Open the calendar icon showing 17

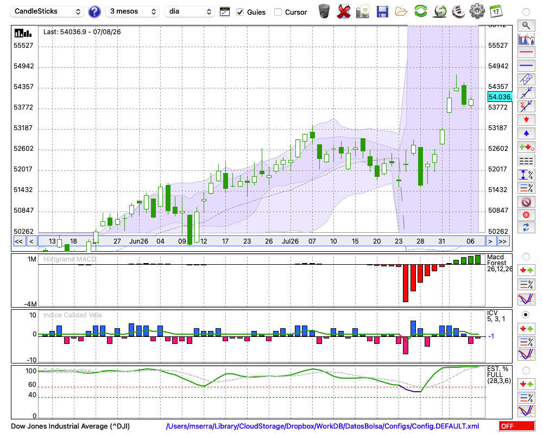(496, 11)
